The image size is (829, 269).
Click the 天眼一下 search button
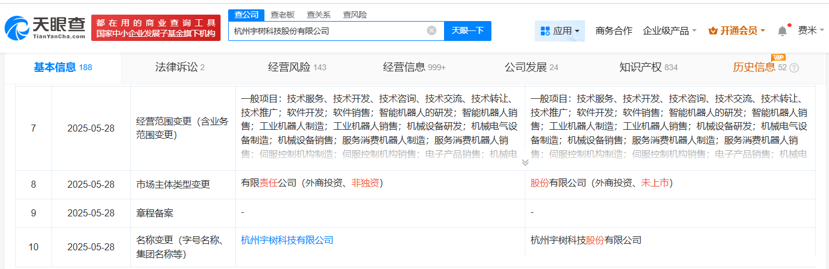[x=468, y=30]
